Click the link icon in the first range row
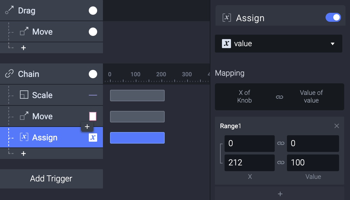This screenshot has width=350, height=200. [x=281, y=143]
